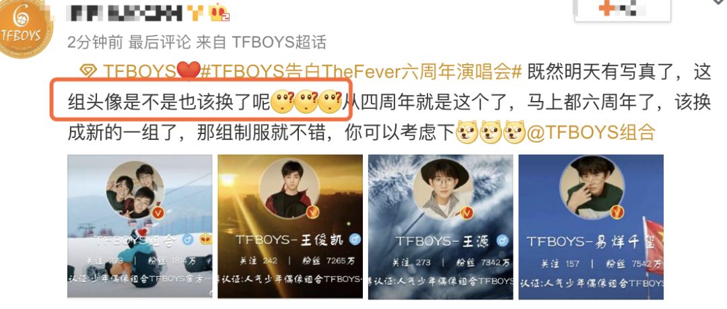Image resolution: width=727 pixels, height=309 pixels.
Task: Click the first doge emoji in post
Action: [467, 133]
